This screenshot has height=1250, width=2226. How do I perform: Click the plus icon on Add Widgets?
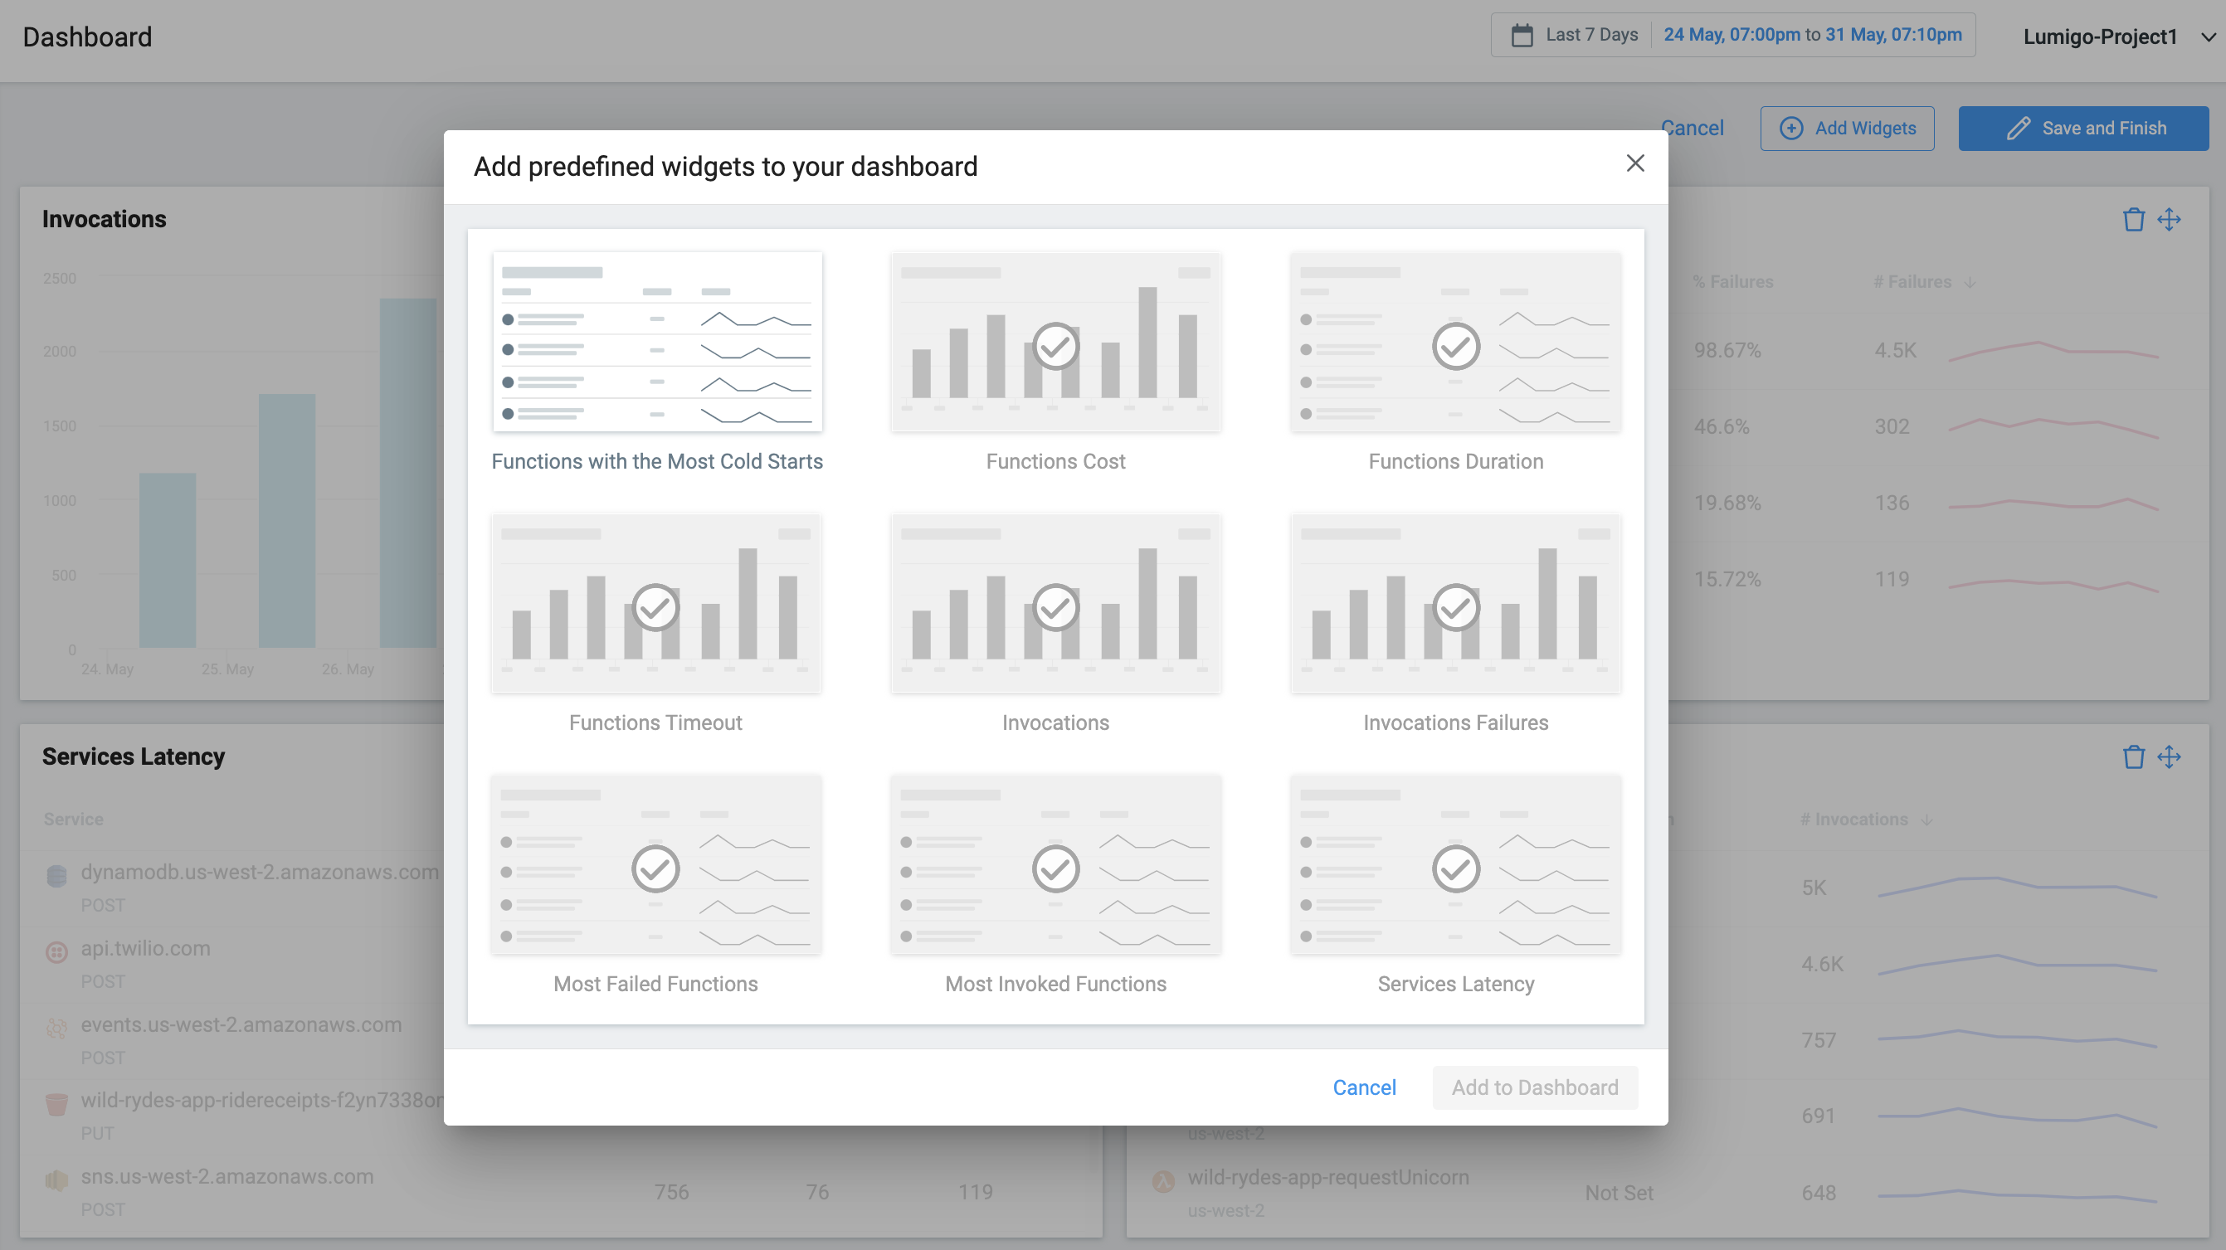pyautogui.click(x=1791, y=129)
